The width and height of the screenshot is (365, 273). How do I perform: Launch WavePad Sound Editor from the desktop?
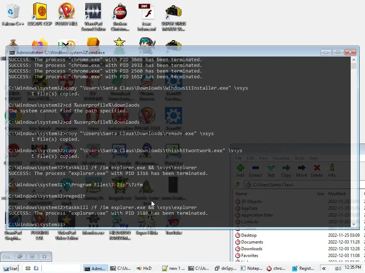(93, 17)
